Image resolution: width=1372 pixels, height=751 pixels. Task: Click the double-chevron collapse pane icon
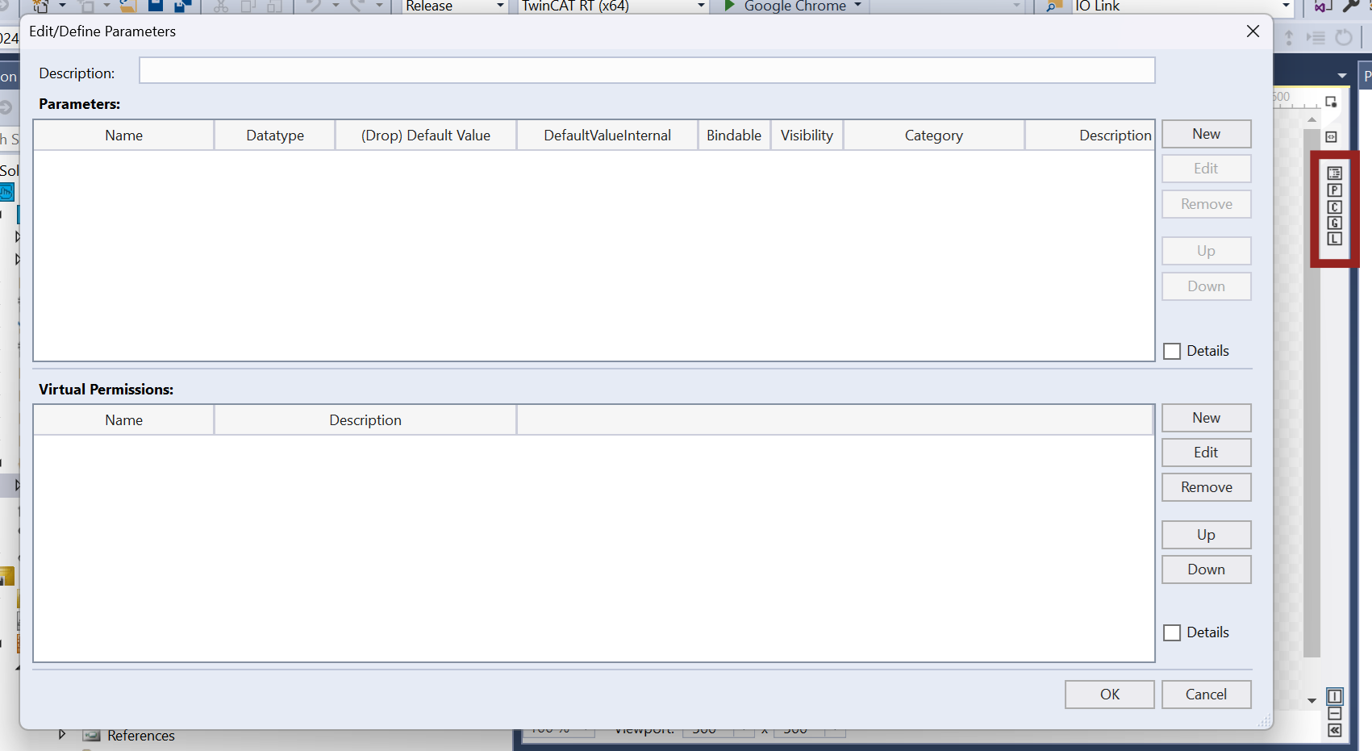coord(1335,730)
